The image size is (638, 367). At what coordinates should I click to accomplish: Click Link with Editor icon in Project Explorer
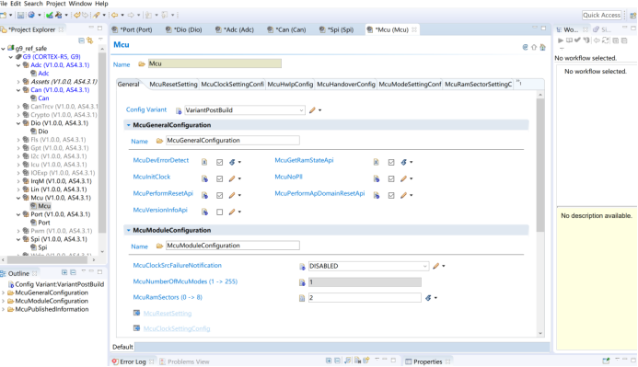pyautogui.click(x=90, y=40)
